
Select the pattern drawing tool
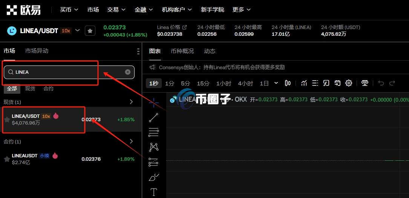click(154, 147)
